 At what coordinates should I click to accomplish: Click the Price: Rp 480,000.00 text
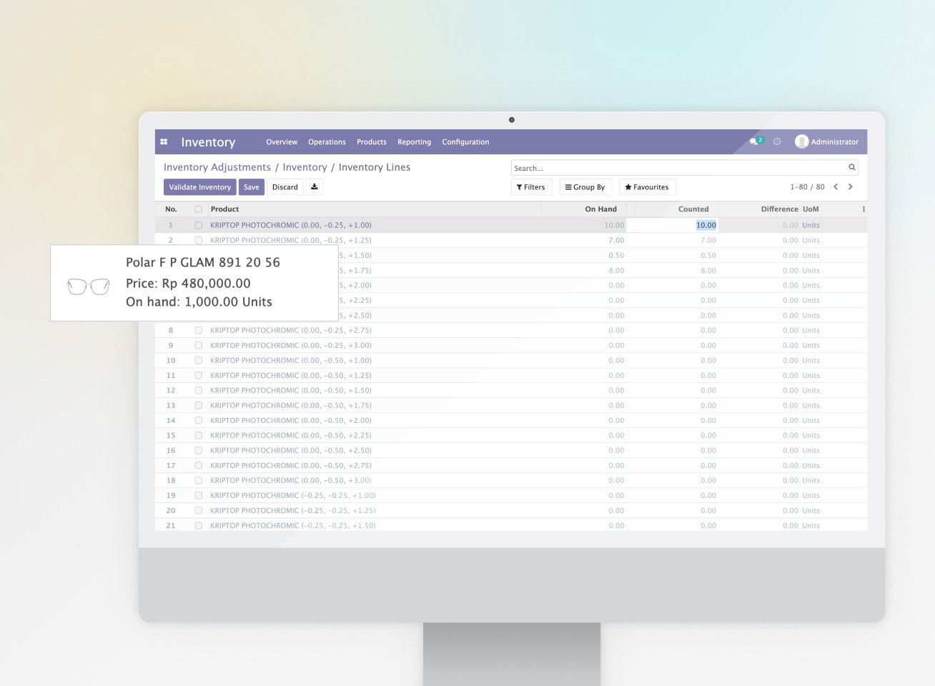point(188,283)
